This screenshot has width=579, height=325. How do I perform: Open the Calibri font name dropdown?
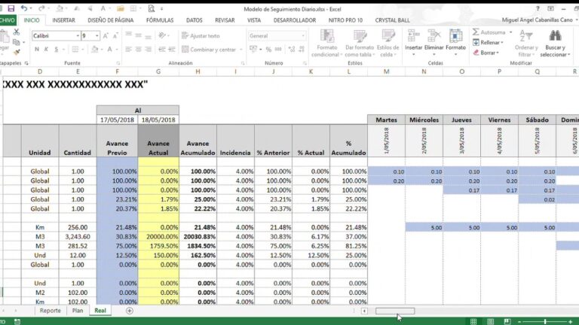(78, 36)
